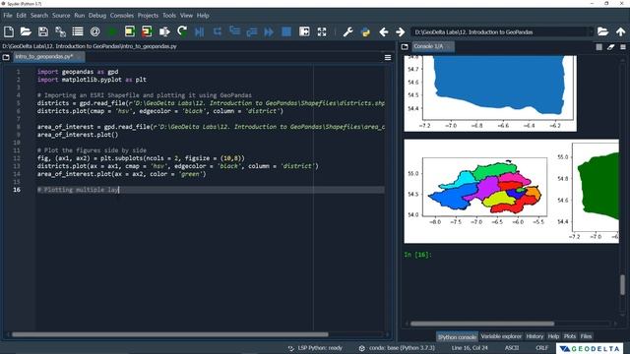Screen dimensions: 630x354
Task: Change to parent directory
Action: (x=621, y=31)
